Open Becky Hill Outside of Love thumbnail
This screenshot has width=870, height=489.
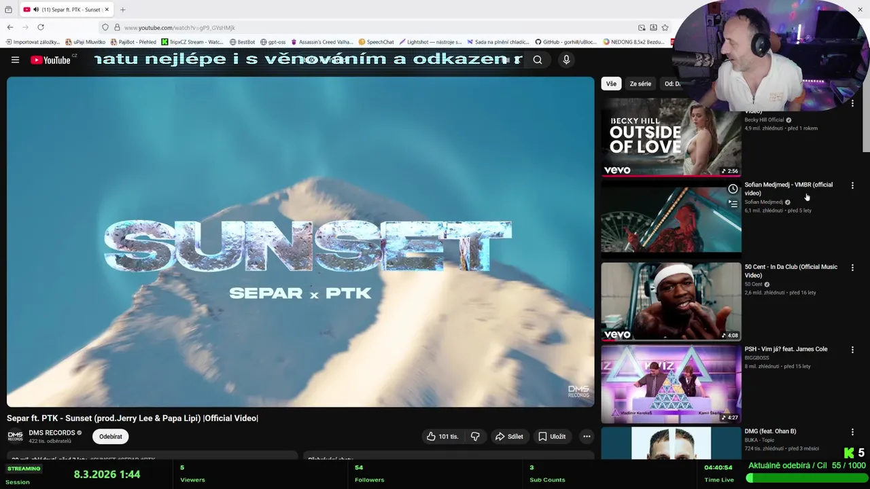671,137
